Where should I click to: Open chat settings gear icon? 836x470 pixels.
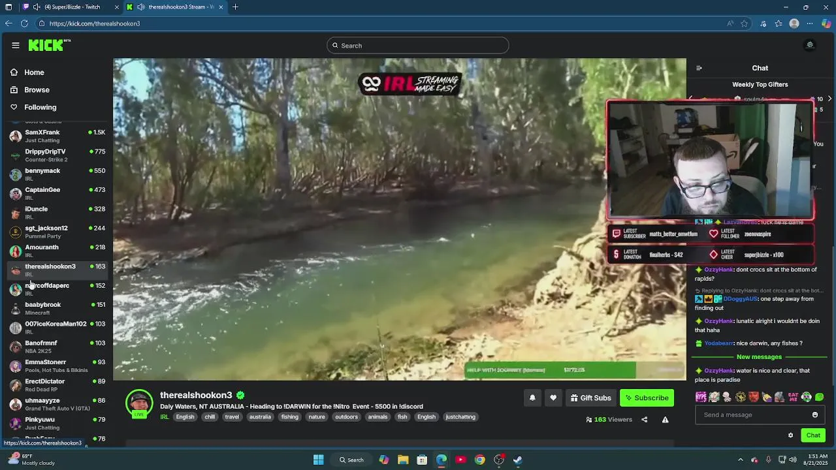point(790,435)
